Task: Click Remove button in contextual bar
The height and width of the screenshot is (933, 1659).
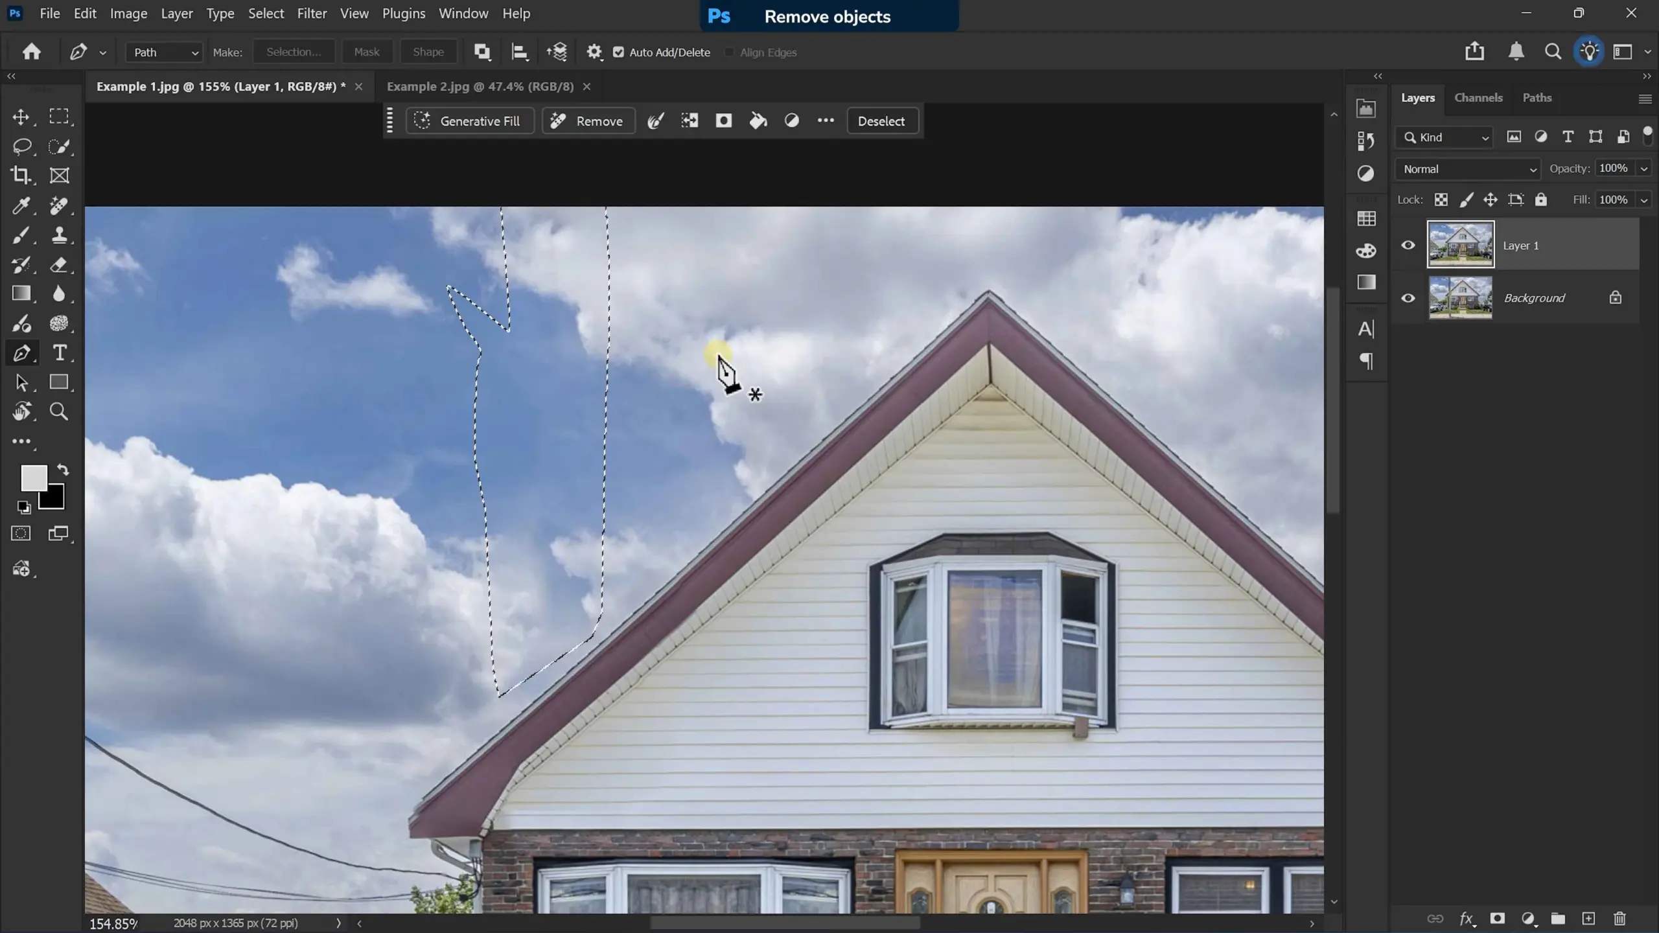Action: coord(587,121)
